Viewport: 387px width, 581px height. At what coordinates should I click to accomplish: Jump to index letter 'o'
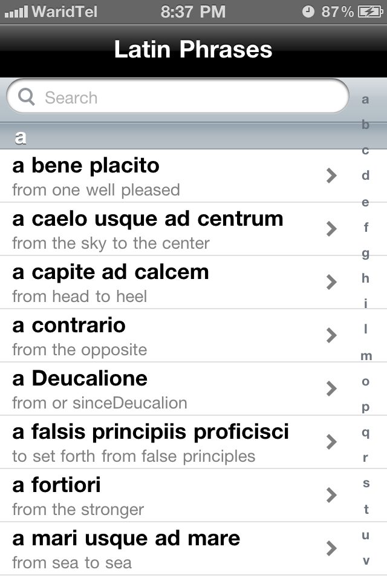click(365, 382)
